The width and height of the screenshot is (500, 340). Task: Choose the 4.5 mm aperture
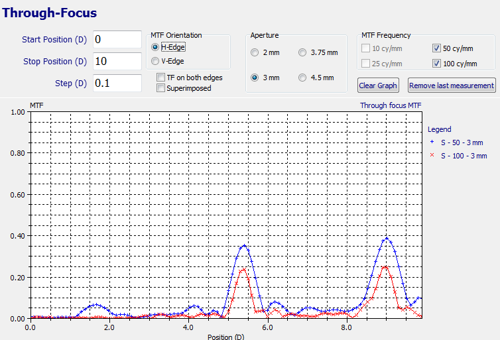point(303,78)
